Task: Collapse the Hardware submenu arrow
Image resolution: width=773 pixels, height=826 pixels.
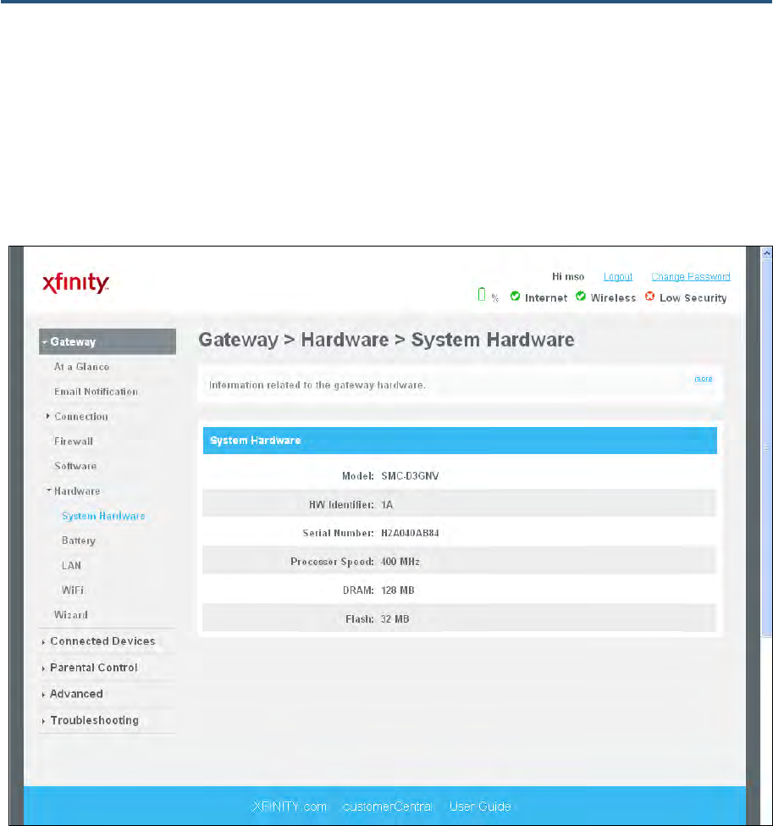Action: [x=48, y=491]
